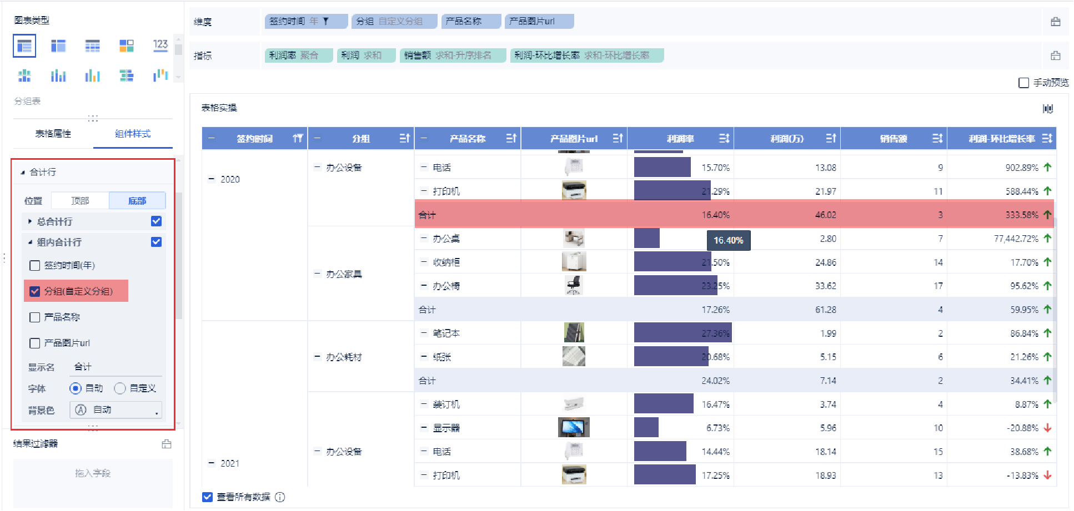This screenshot has height=511, width=1074.
Task: Select the 自定义 font radio button
Action: tap(120, 388)
